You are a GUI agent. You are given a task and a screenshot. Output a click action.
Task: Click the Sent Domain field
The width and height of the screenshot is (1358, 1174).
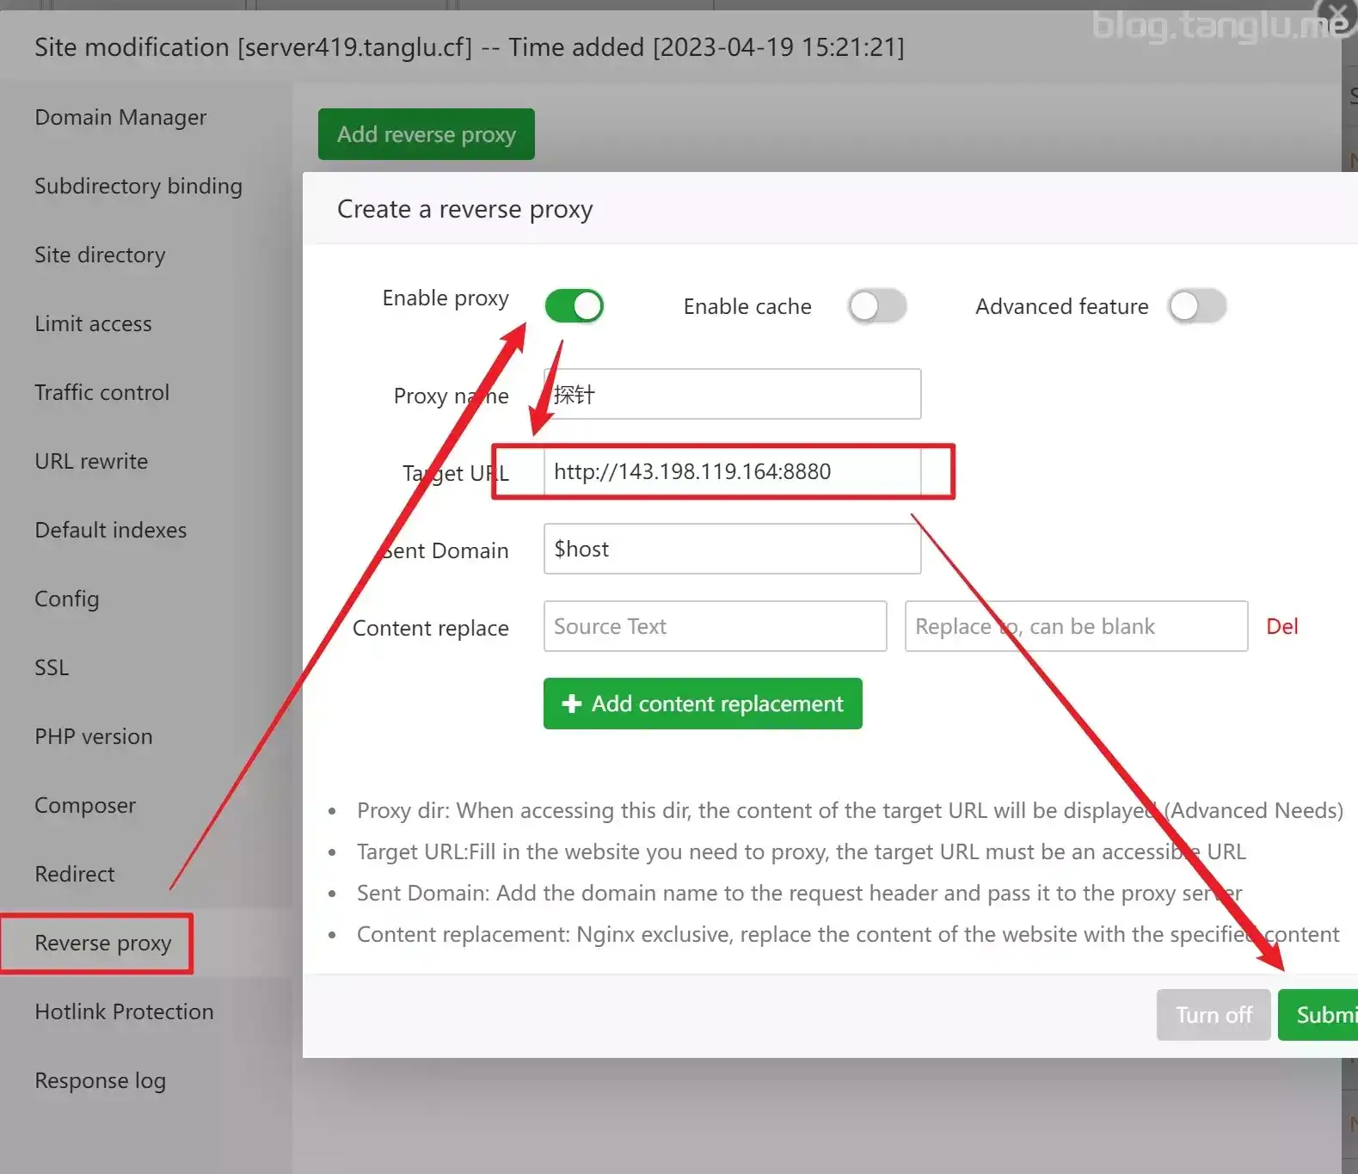(732, 550)
